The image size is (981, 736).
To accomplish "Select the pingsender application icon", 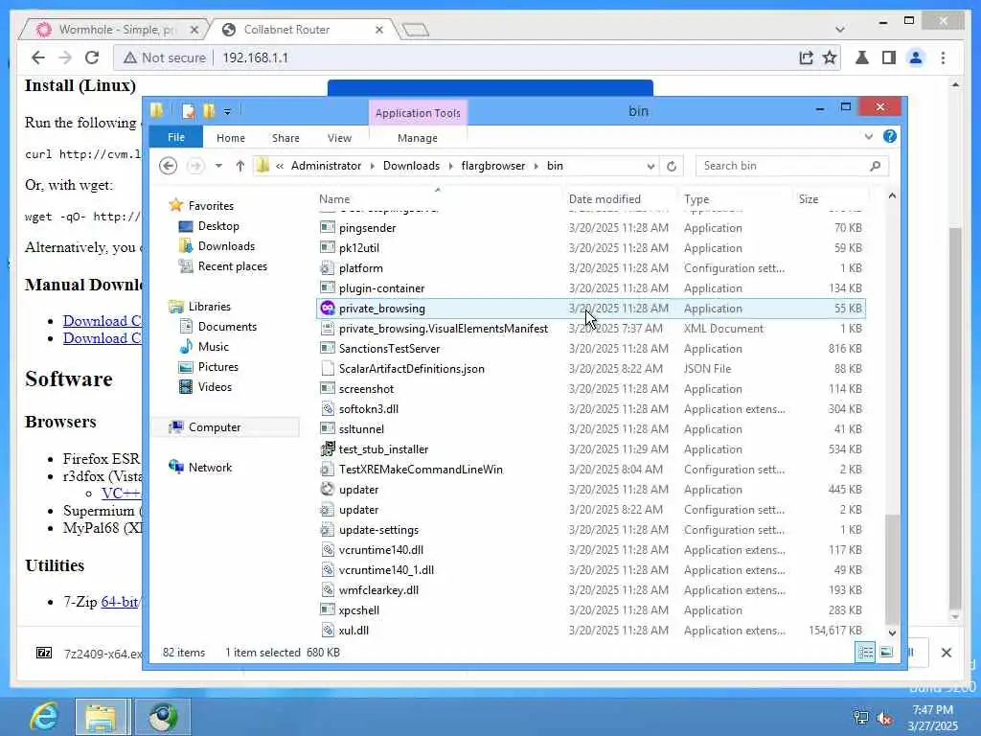I will [x=328, y=228].
